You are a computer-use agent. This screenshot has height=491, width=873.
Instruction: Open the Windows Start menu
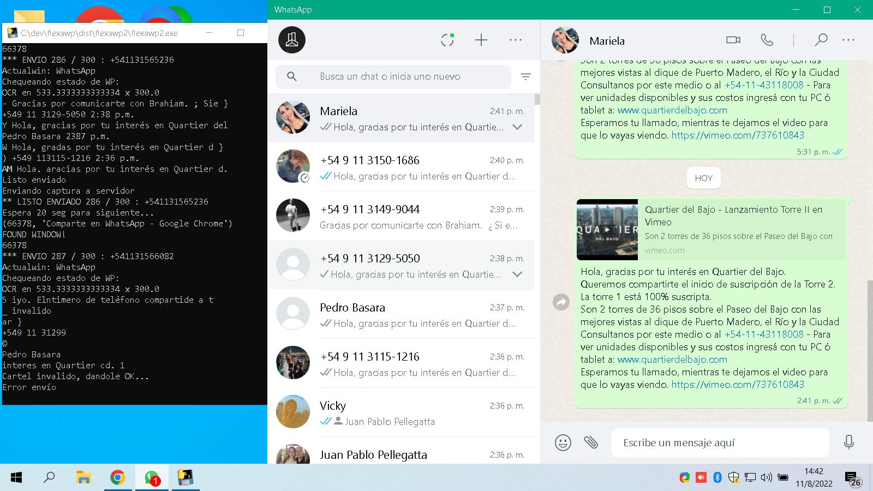coord(16,478)
